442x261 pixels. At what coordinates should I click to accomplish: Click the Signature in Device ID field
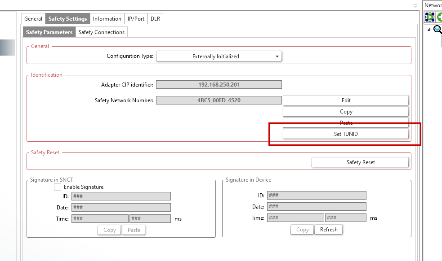click(x=316, y=196)
